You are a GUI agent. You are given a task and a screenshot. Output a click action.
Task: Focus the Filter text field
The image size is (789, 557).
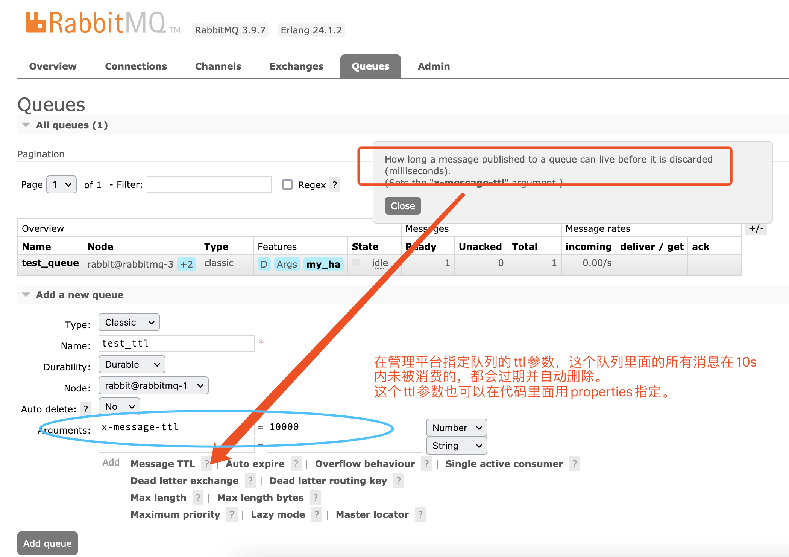tap(209, 184)
